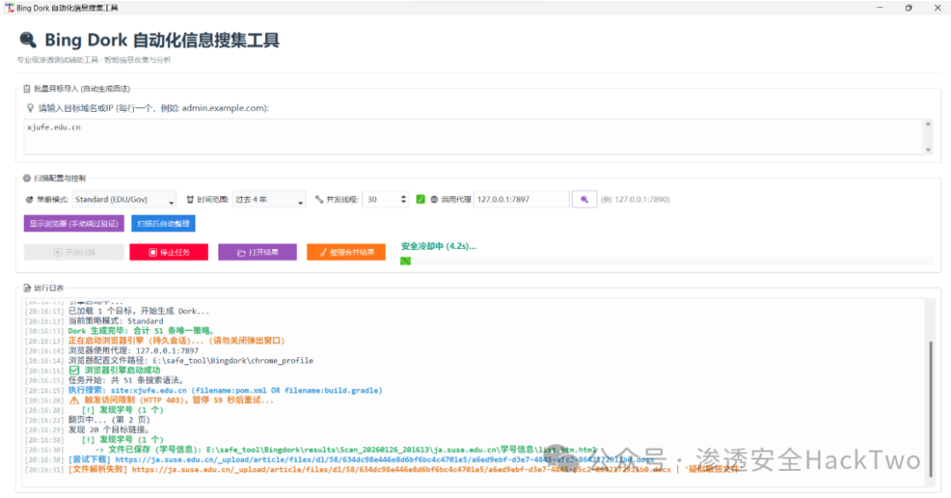Click the app icon in the title bar

coord(9,8)
